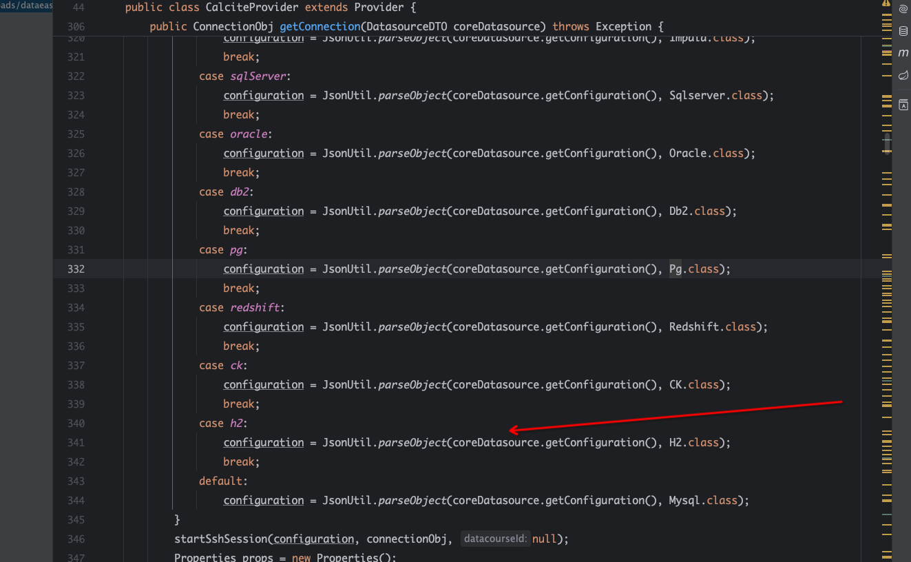
Task: Click Oracle class reference on line 326
Action: pos(687,154)
